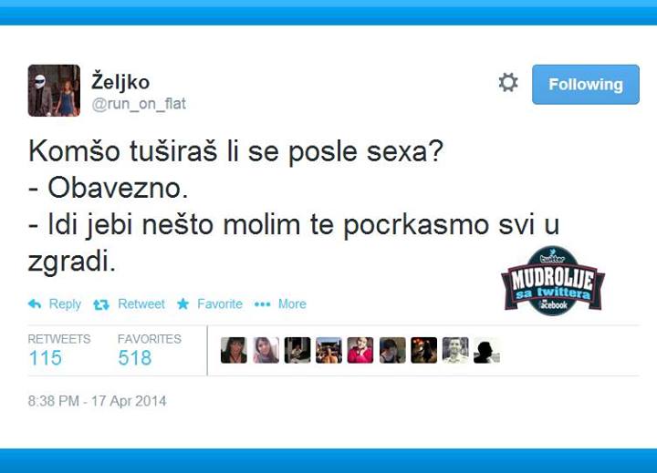Click the Retweet arrows icon
Screen dimensions: 657x473
tap(101, 304)
